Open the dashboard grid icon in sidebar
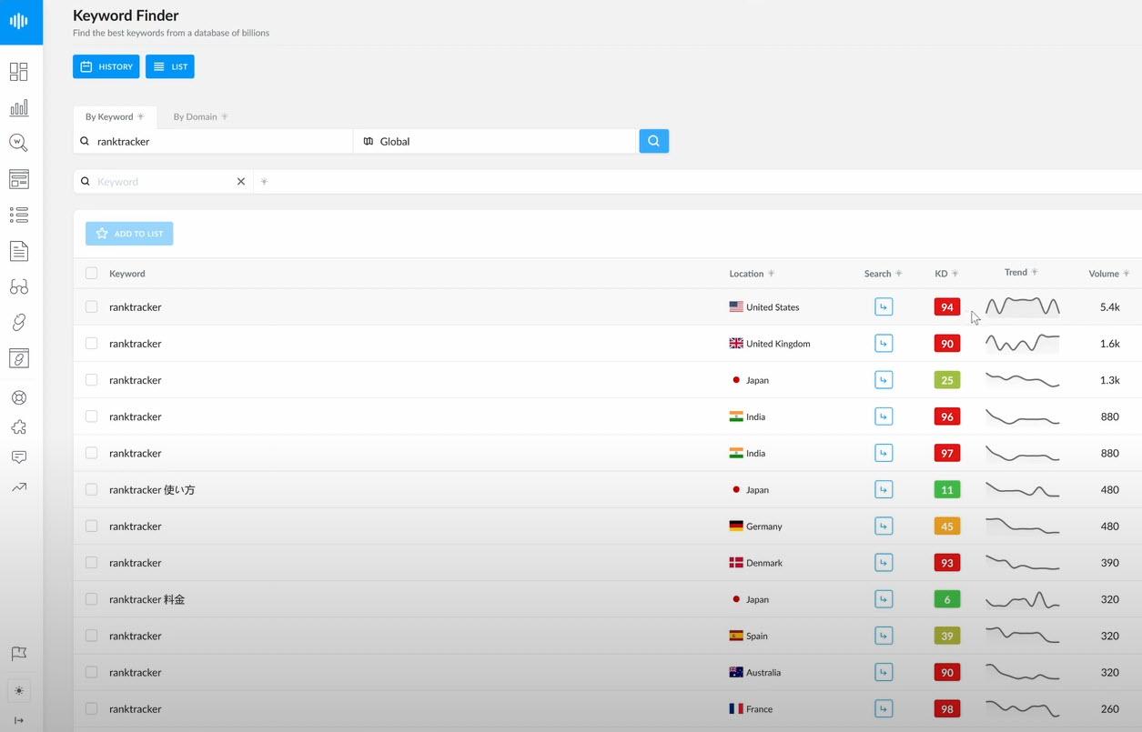Screen dimensions: 1142x732 pyautogui.click(x=19, y=72)
